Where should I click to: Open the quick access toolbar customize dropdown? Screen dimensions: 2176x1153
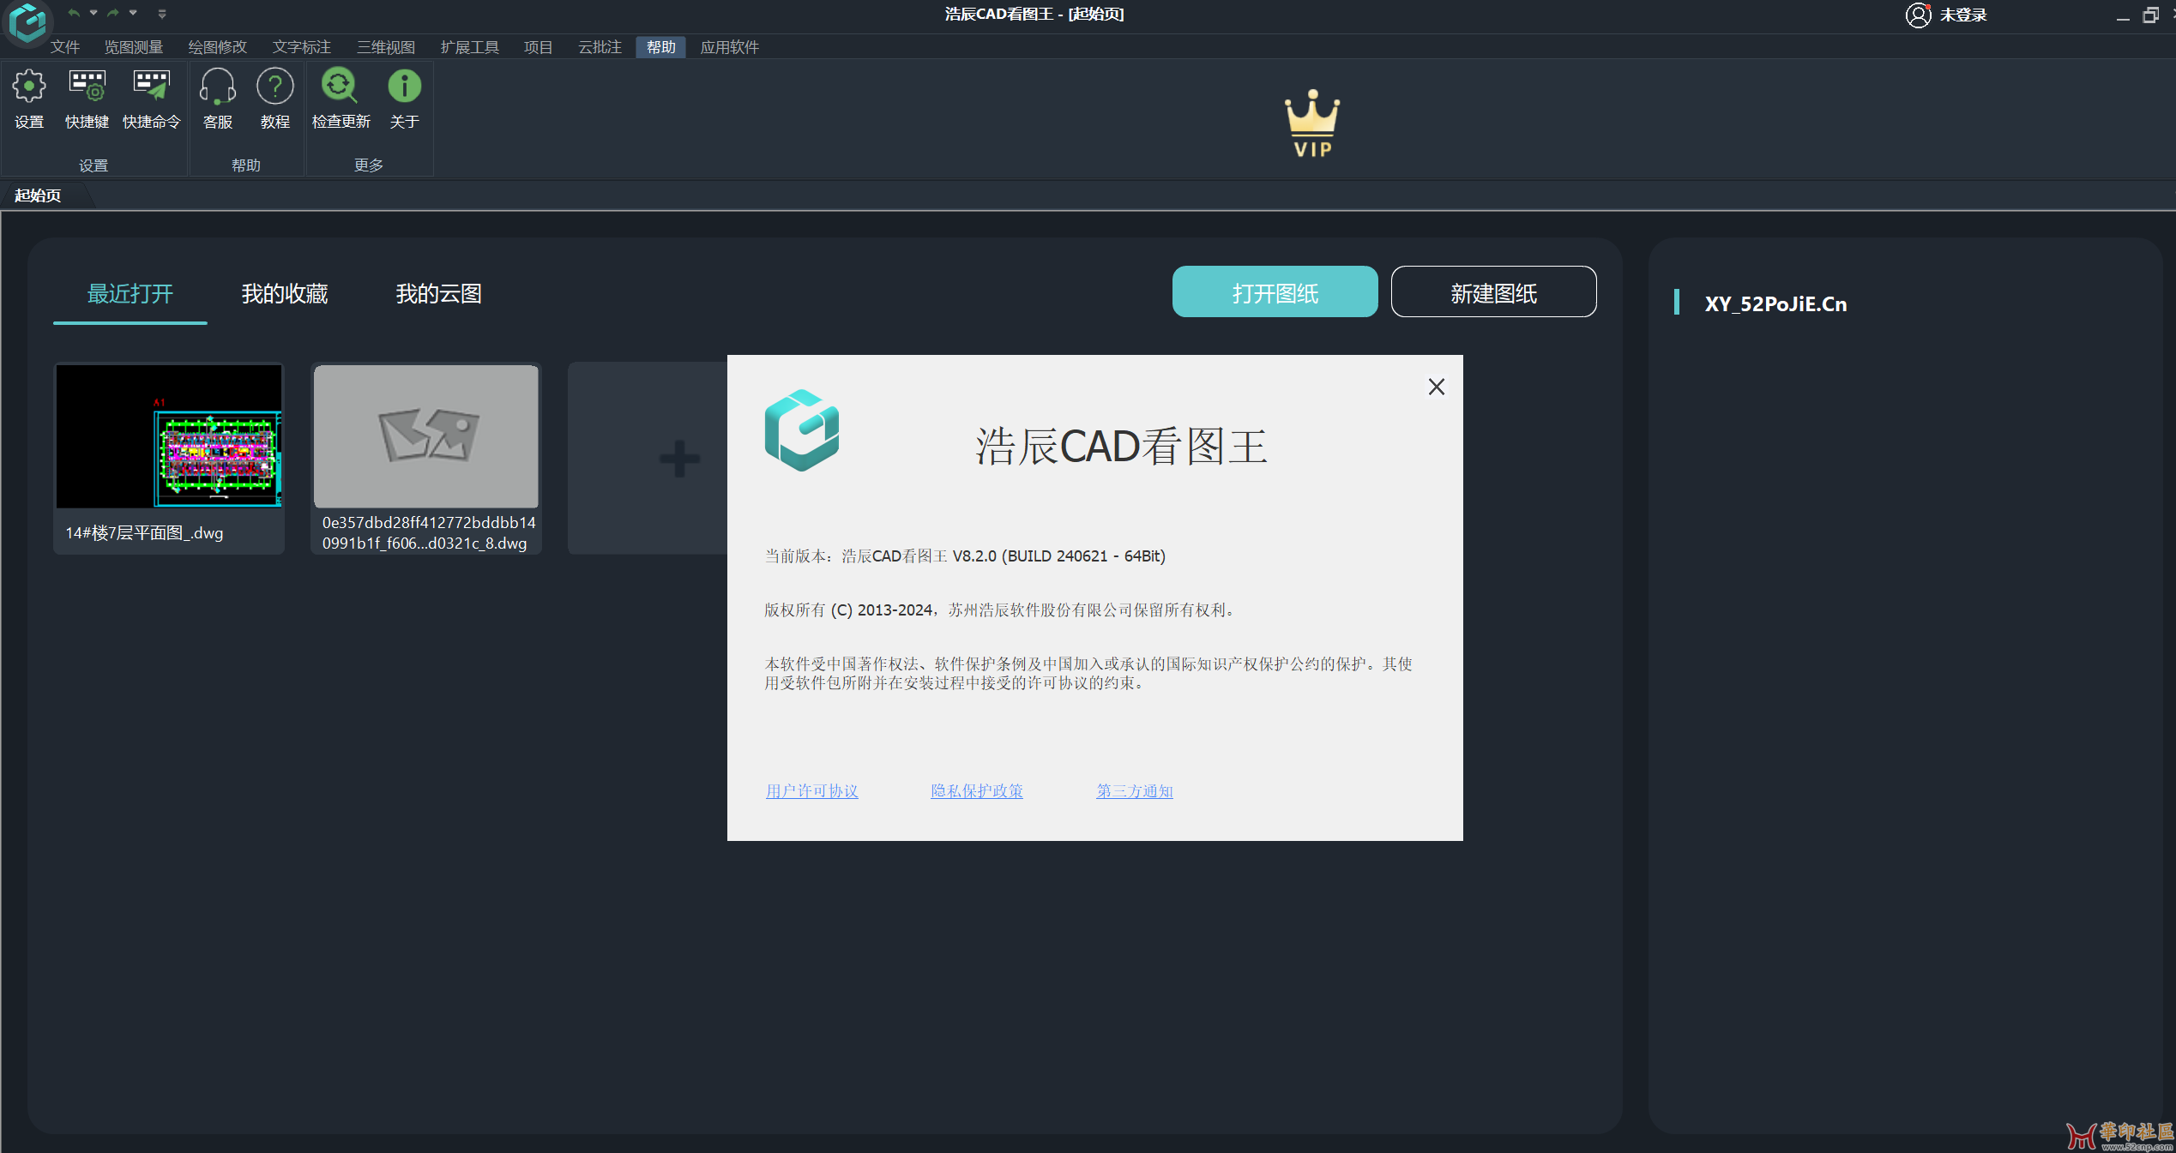[162, 14]
